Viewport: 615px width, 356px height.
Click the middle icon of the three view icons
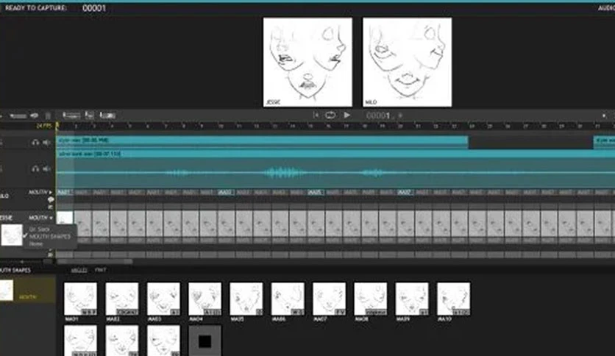coord(90,115)
